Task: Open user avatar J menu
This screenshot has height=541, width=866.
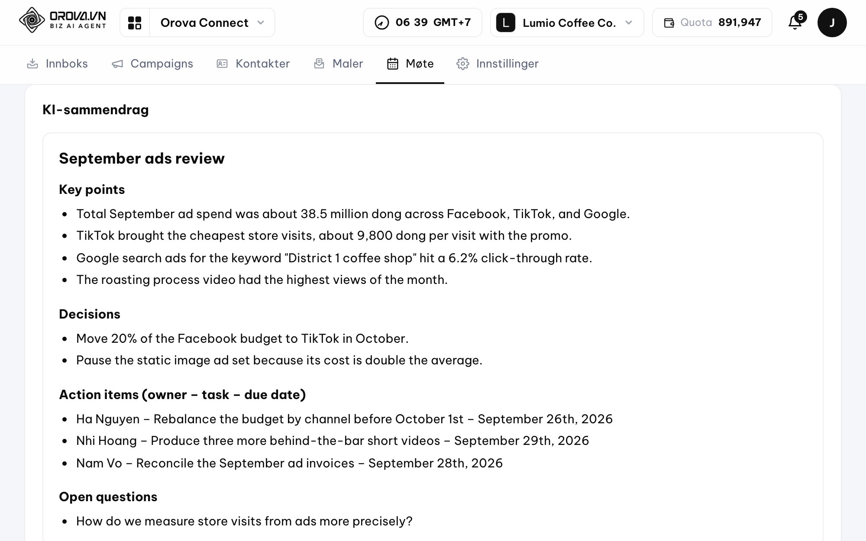Action: (x=832, y=23)
